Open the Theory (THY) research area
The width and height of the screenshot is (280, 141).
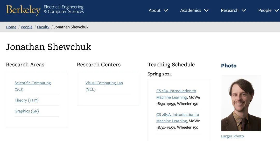tap(26, 100)
